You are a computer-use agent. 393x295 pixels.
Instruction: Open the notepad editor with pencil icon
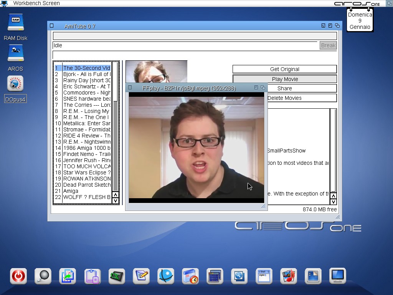coord(141,276)
